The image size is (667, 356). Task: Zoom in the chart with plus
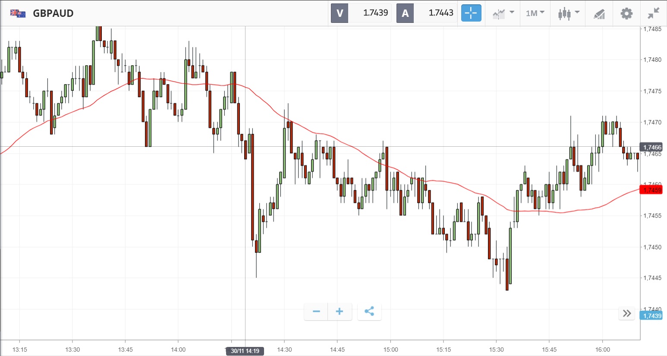[x=340, y=312]
